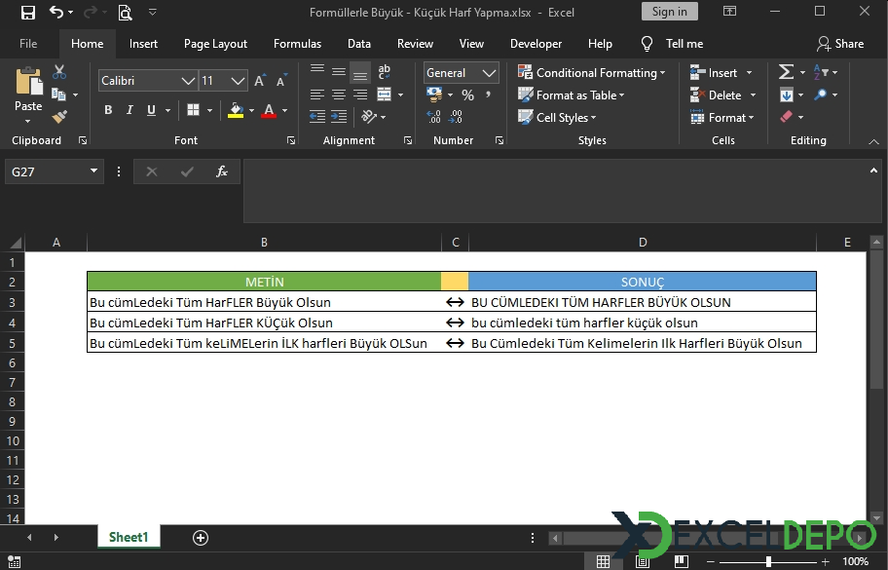Click the Cut scissors icon
Viewport: 888px width, 570px height.
pyautogui.click(x=59, y=73)
